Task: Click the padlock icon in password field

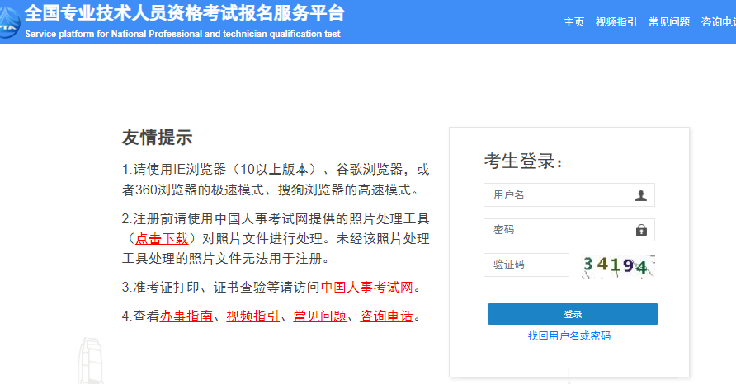Action: 641,230
